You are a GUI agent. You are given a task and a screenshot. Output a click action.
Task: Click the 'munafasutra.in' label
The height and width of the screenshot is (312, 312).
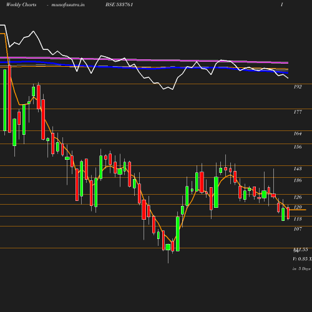coord(68,4)
